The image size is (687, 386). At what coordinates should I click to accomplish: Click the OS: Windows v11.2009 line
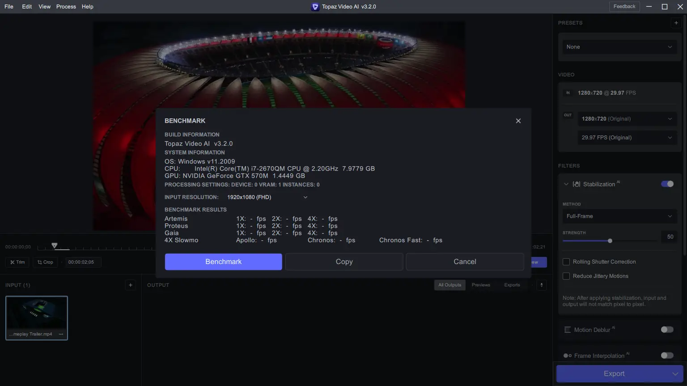point(200,162)
